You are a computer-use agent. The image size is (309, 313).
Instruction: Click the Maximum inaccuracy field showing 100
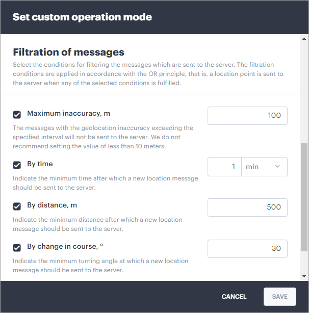(247, 116)
